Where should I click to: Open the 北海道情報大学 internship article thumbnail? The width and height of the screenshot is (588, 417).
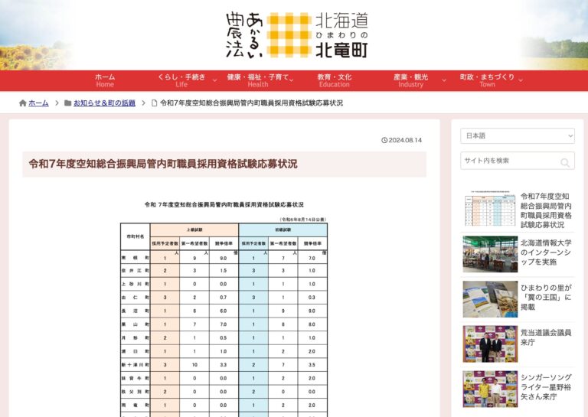click(x=489, y=255)
